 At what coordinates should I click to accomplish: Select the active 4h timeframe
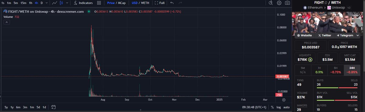tap(36, 3)
